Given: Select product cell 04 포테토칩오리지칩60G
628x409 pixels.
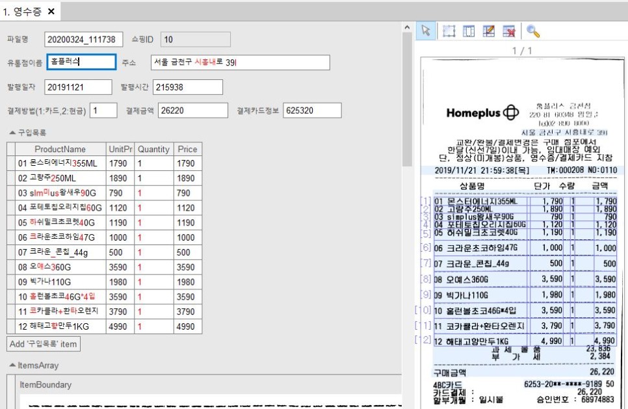Looking at the screenshot, I should tap(60, 208).
